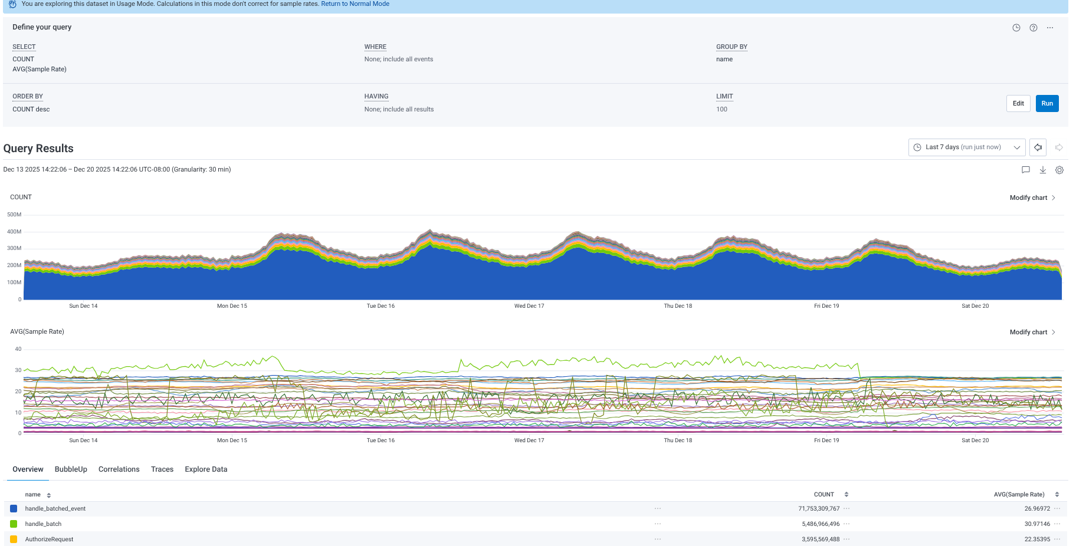This screenshot has height=546, width=1076.
Task: Click the comment speech bubble icon
Action: (x=1025, y=170)
